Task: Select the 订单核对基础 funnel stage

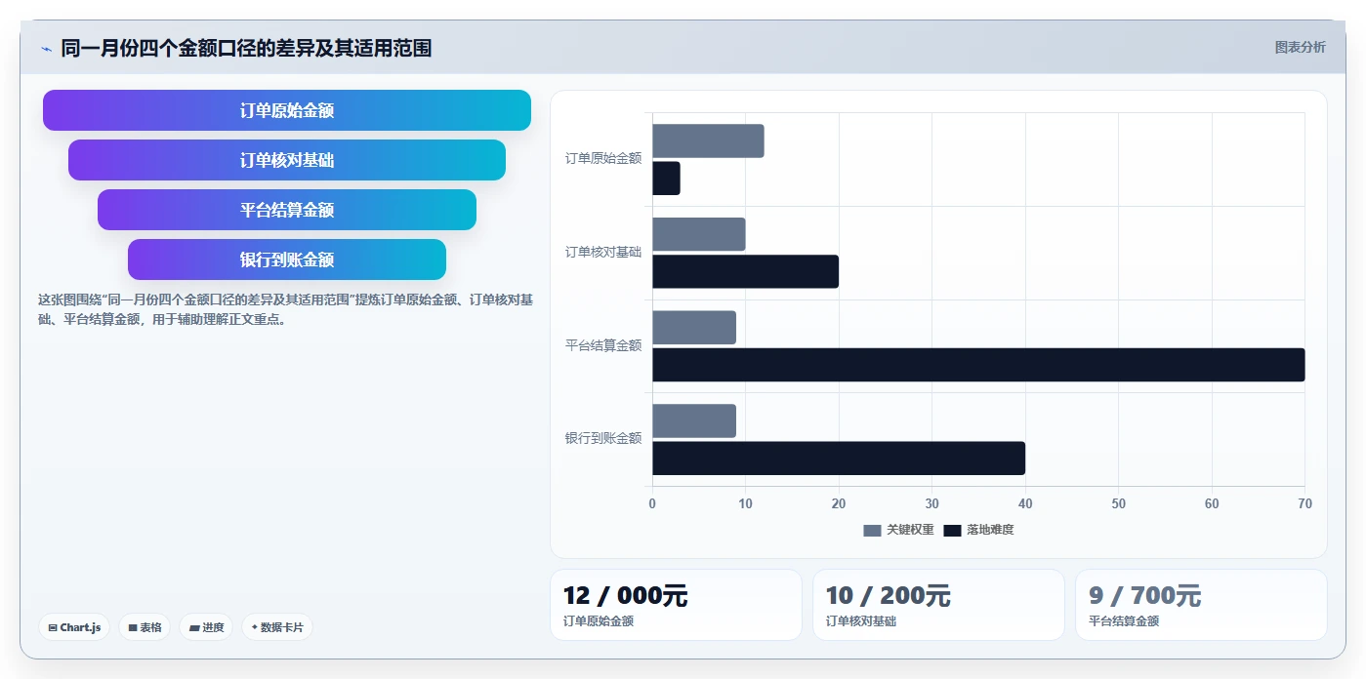Action: click(x=287, y=160)
